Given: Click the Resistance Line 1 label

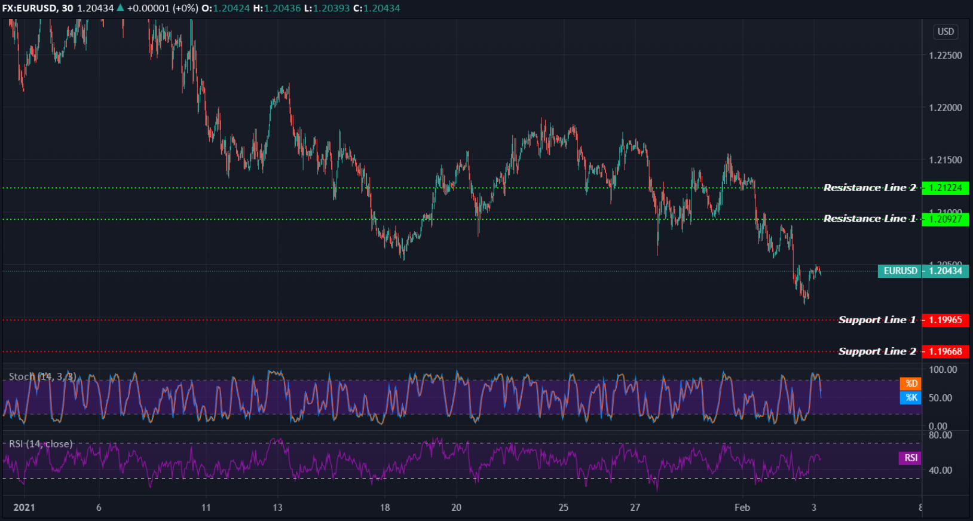Looking at the screenshot, I should [x=870, y=219].
